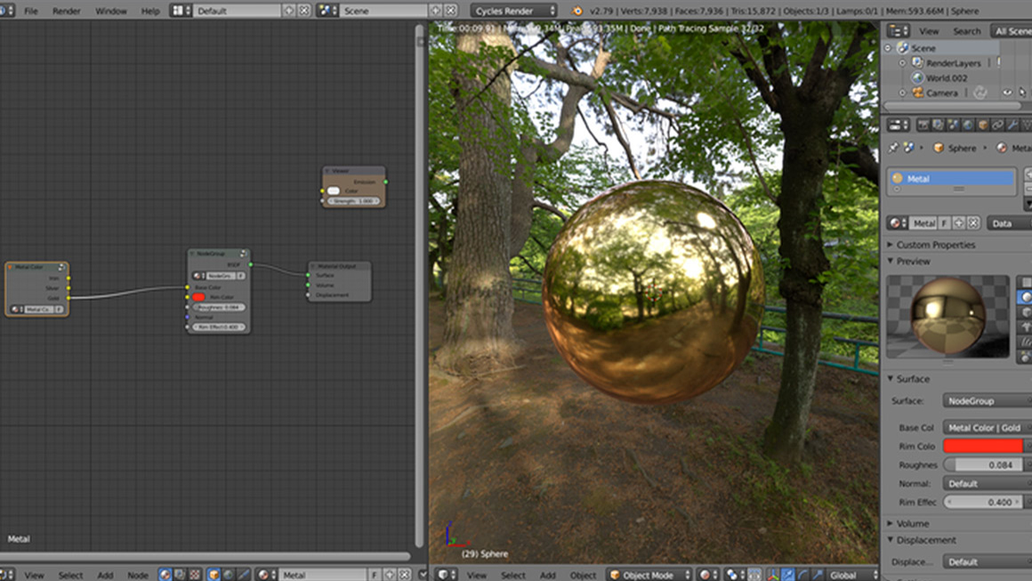Delete current scene with X icon
The image size is (1032, 581).
[x=451, y=11]
